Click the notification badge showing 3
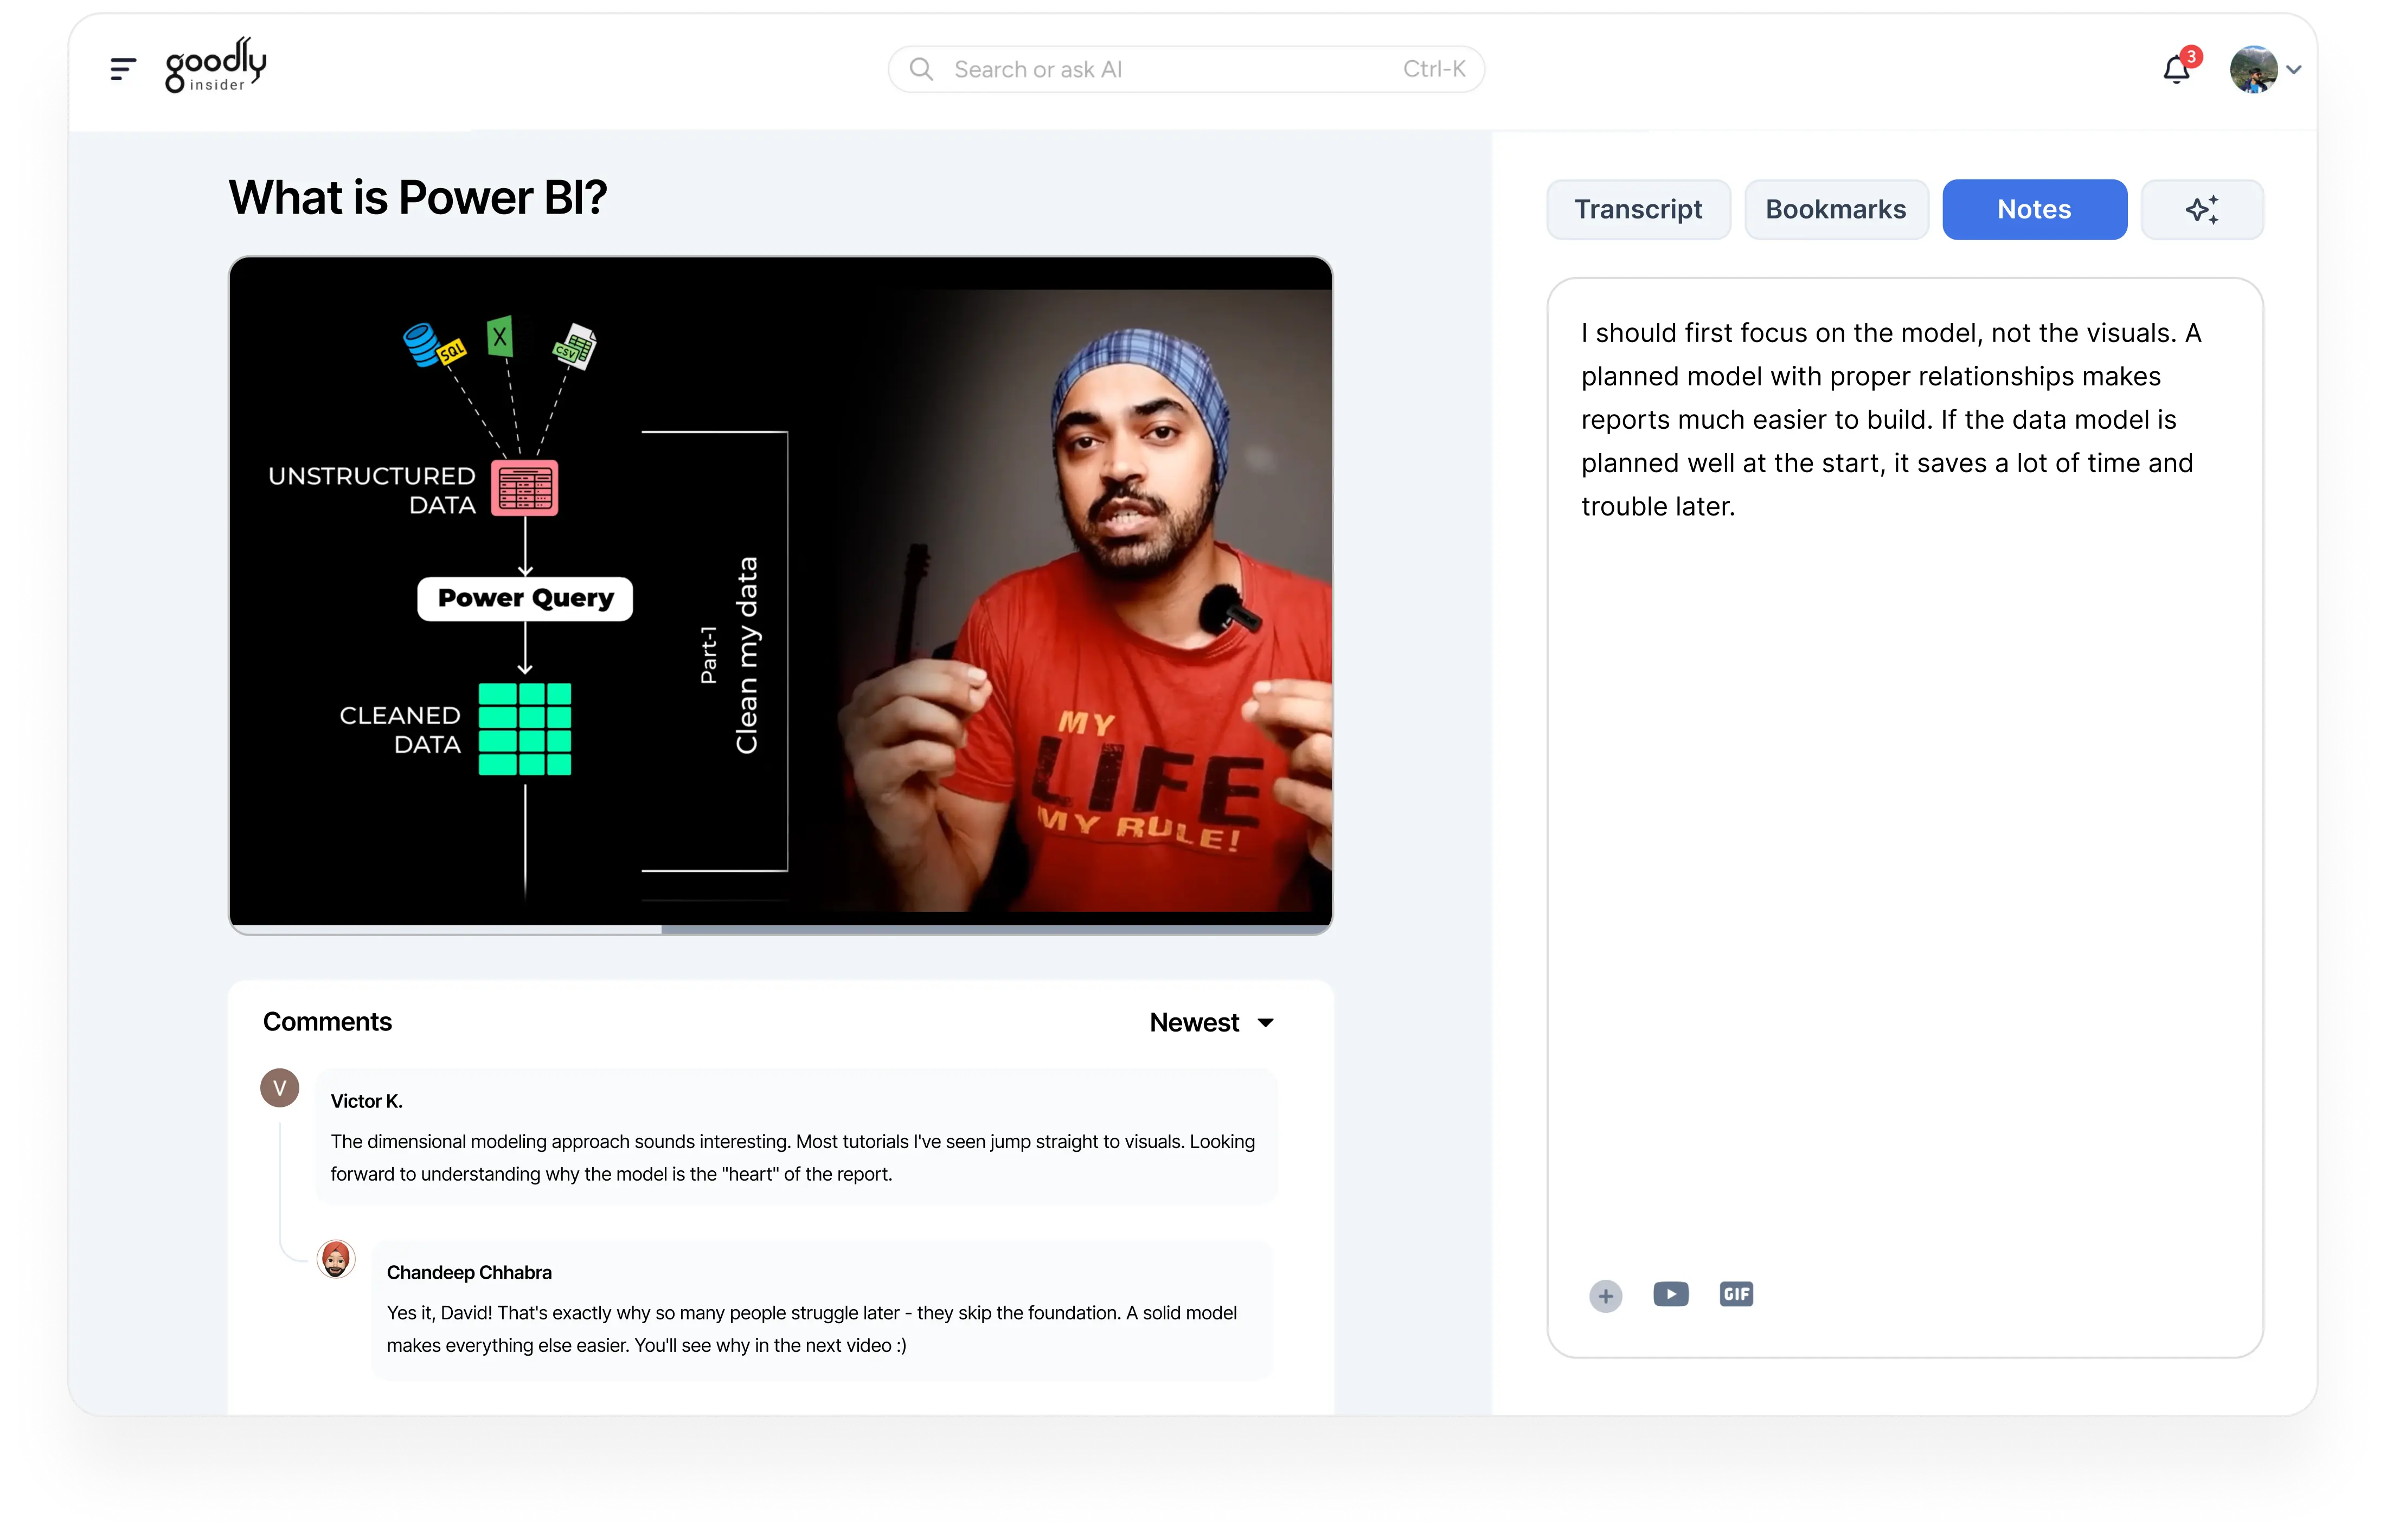 pyautogui.click(x=2191, y=57)
